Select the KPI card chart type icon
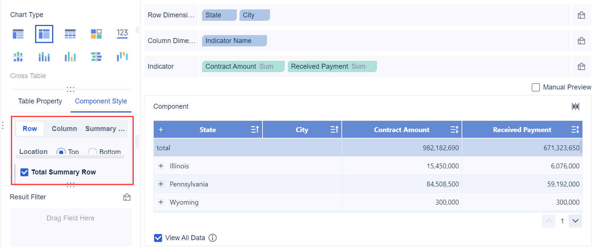Screen dimensions: 596x248 [122, 34]
